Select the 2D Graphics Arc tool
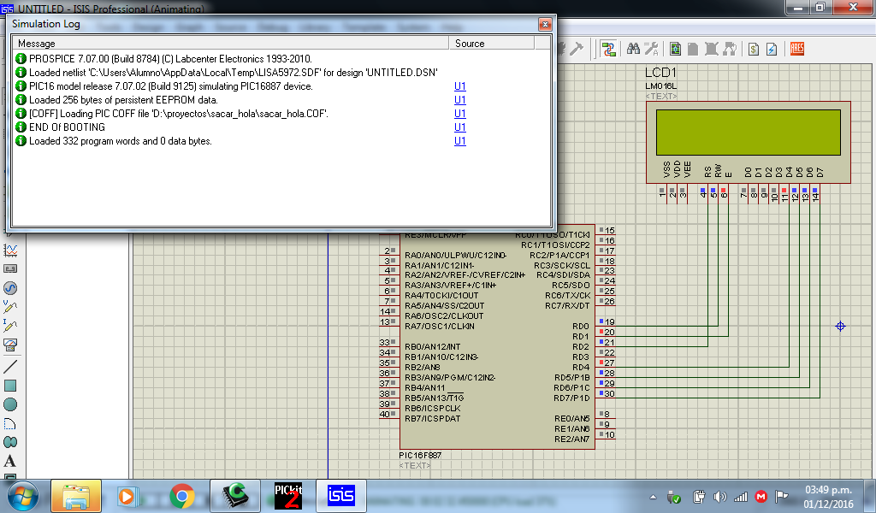The width and height of the screenshot is (876, 513). pos(10,424)
